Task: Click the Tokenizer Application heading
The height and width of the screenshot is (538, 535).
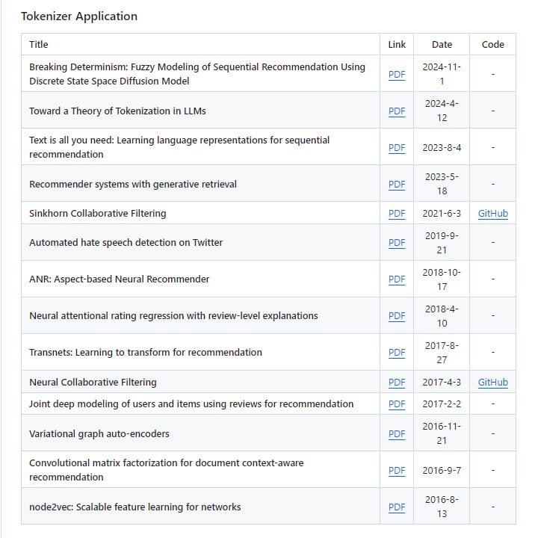Action: (x=79, y=16)
